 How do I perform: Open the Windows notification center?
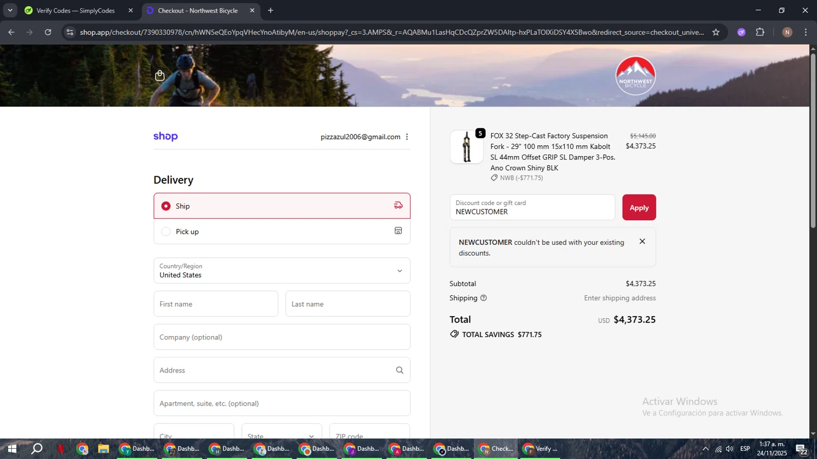coord(802,449)
